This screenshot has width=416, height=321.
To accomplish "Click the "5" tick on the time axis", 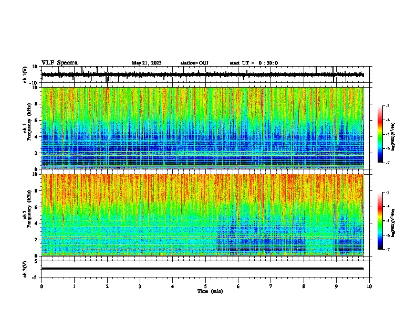I will pos(205,286).
